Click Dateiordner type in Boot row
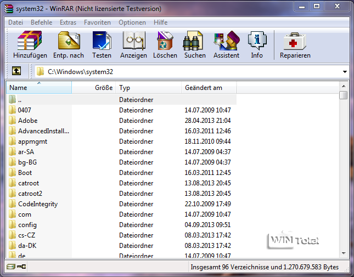 pyautogui.click(x=136, y=173)
